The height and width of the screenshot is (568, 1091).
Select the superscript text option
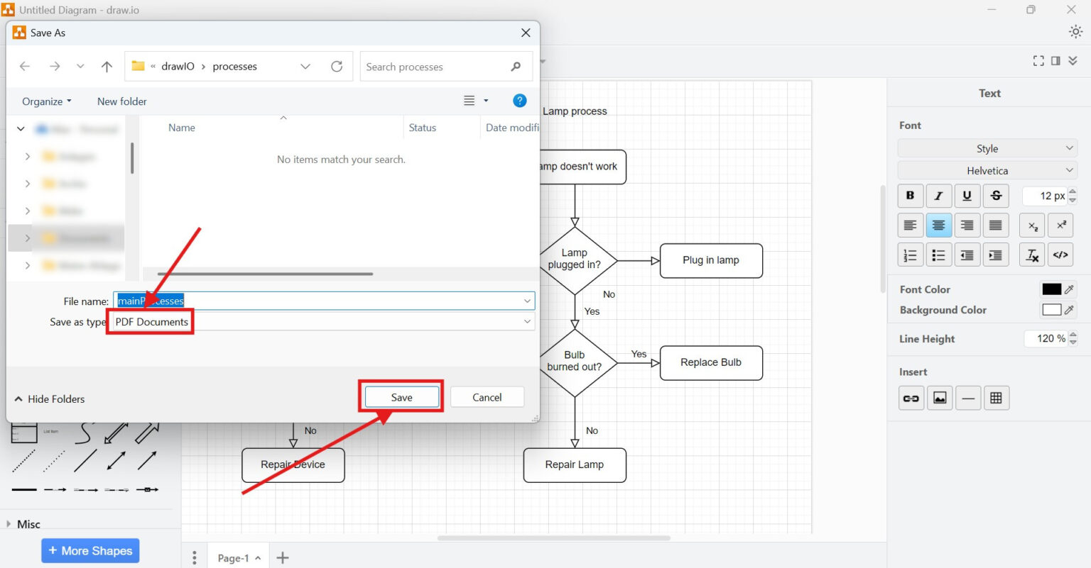pyautogui.click(x=1060, y=225)
